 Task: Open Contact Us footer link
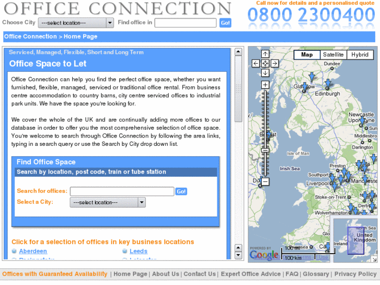(x=200, y=274)
